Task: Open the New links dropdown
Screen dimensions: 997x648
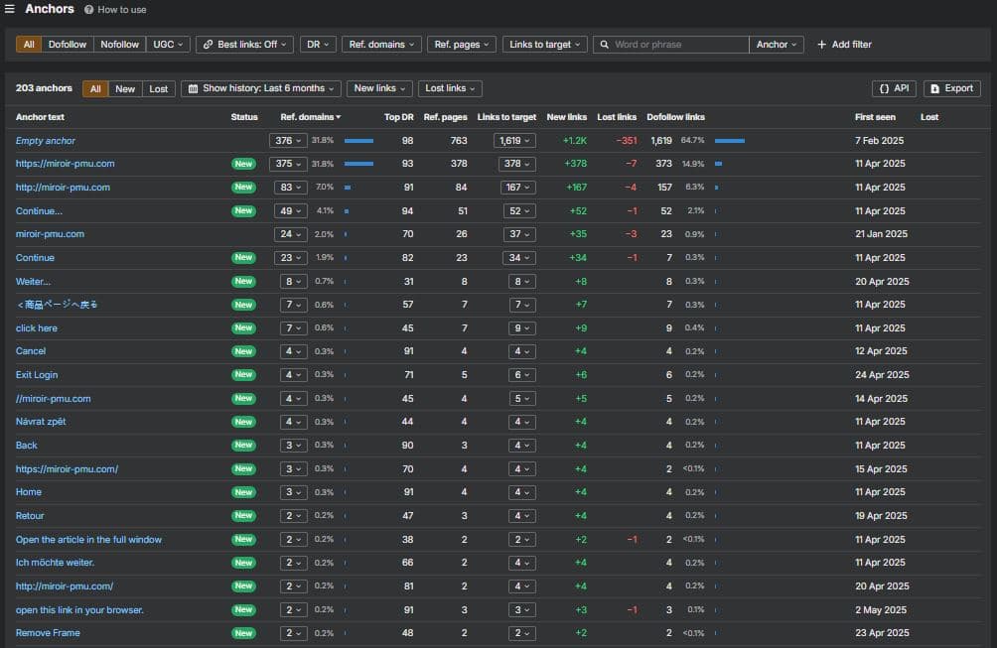Action: [379, 88]
